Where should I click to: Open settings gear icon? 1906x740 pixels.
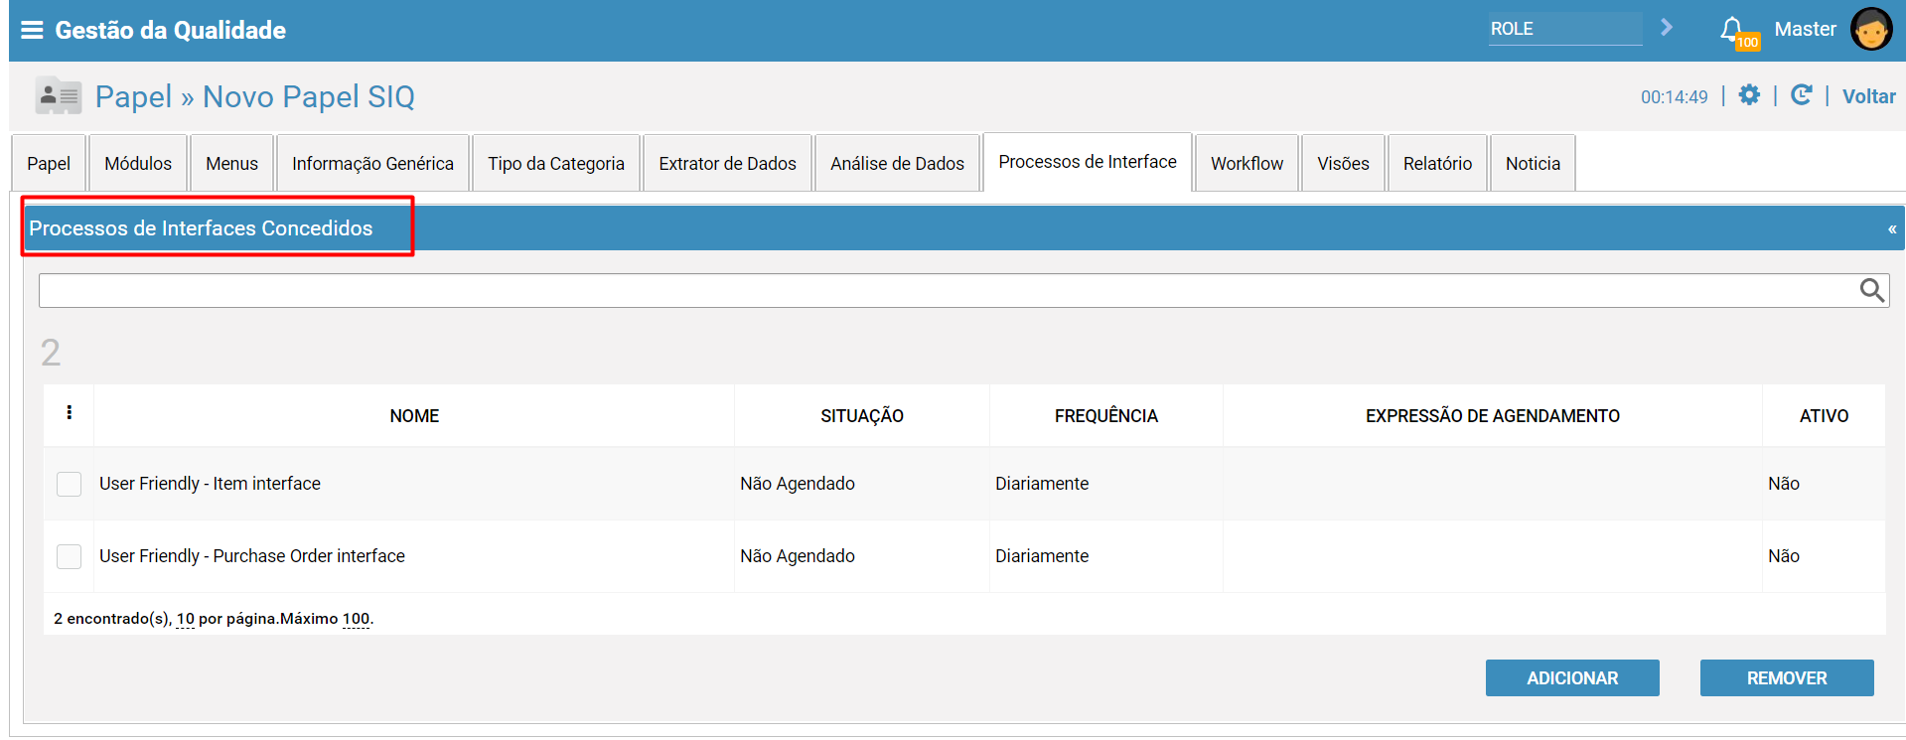(x=1749, y=95)
